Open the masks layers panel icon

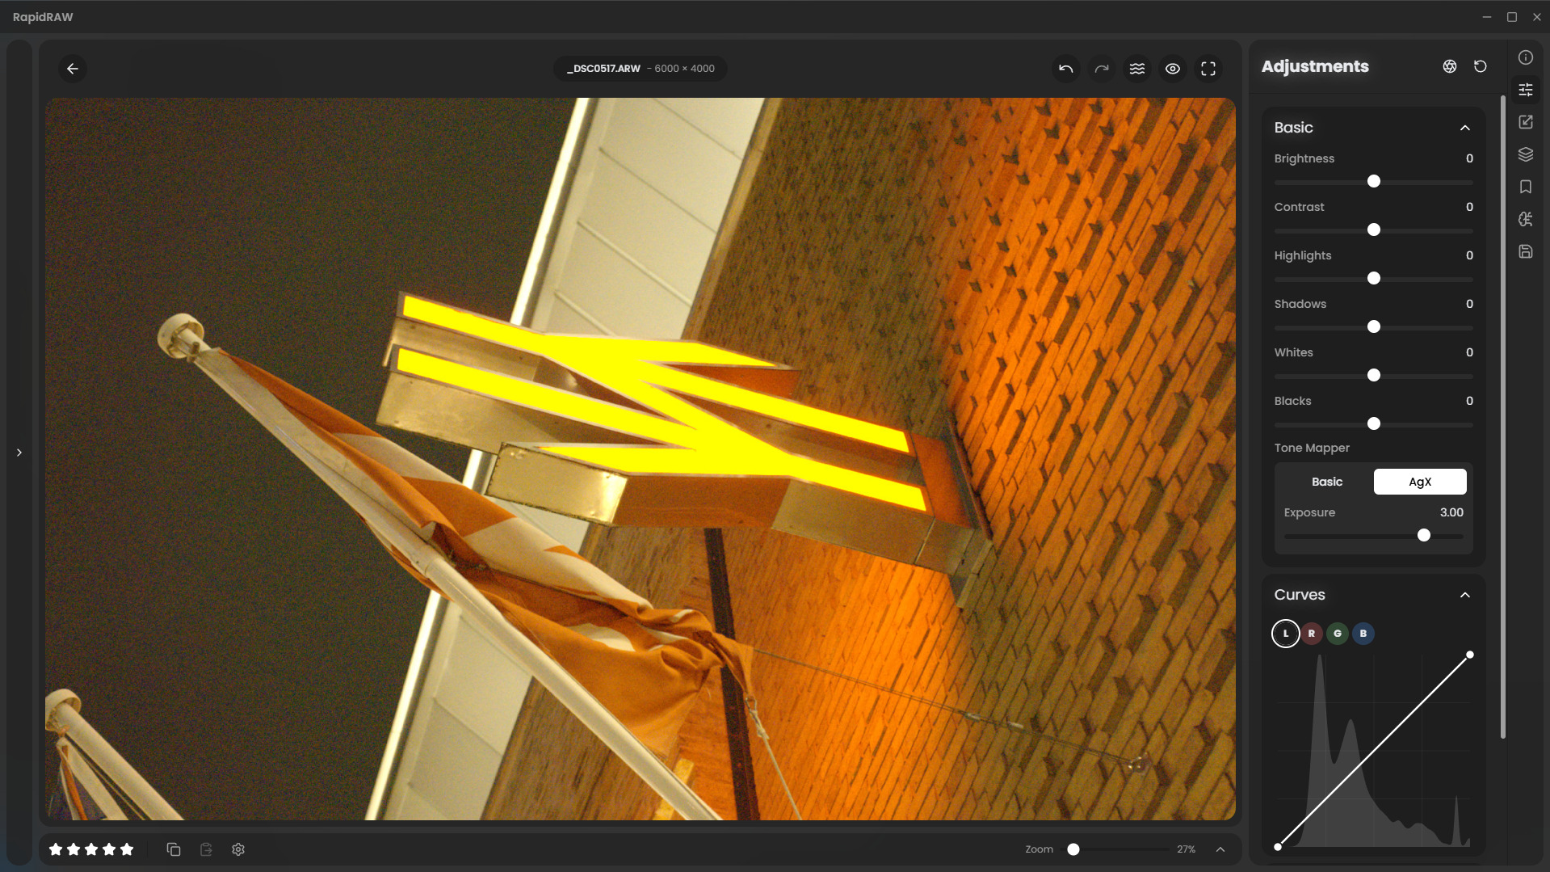[x=1525, y=154]
